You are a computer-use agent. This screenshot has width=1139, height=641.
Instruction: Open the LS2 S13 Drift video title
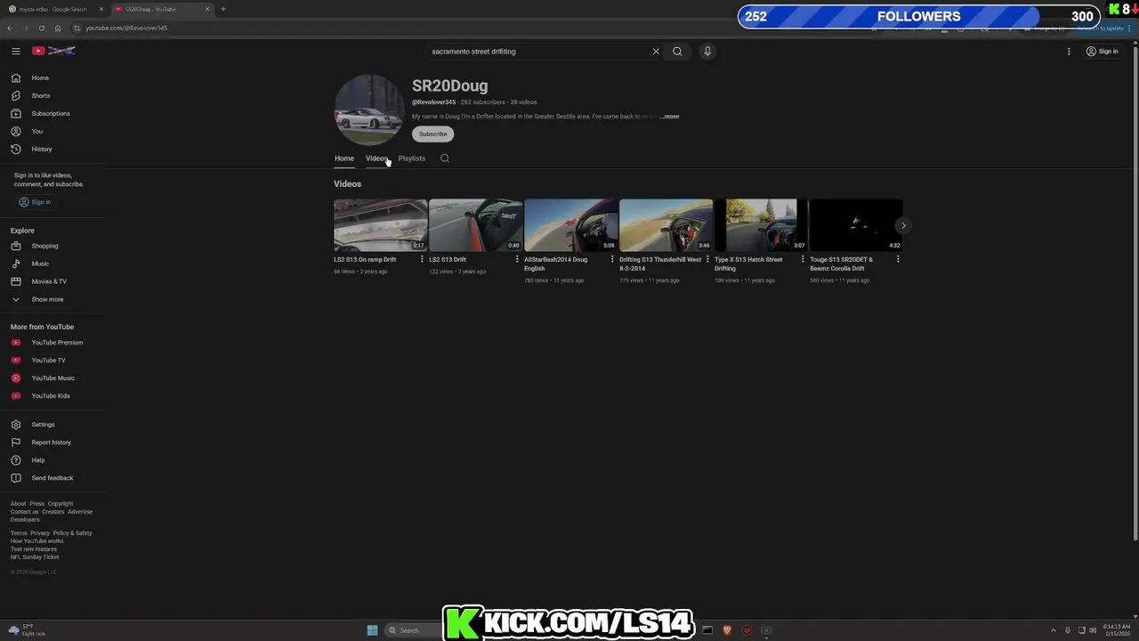[x=448, y=260]
